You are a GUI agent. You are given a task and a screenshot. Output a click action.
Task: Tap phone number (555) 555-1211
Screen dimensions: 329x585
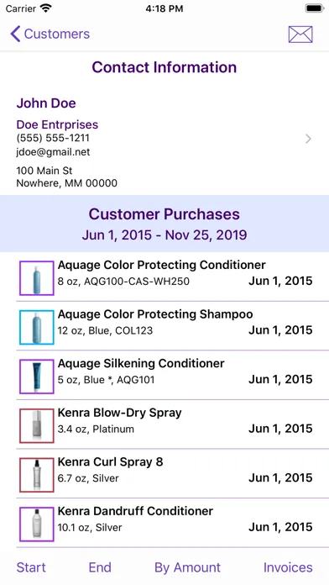pos(53,138)
